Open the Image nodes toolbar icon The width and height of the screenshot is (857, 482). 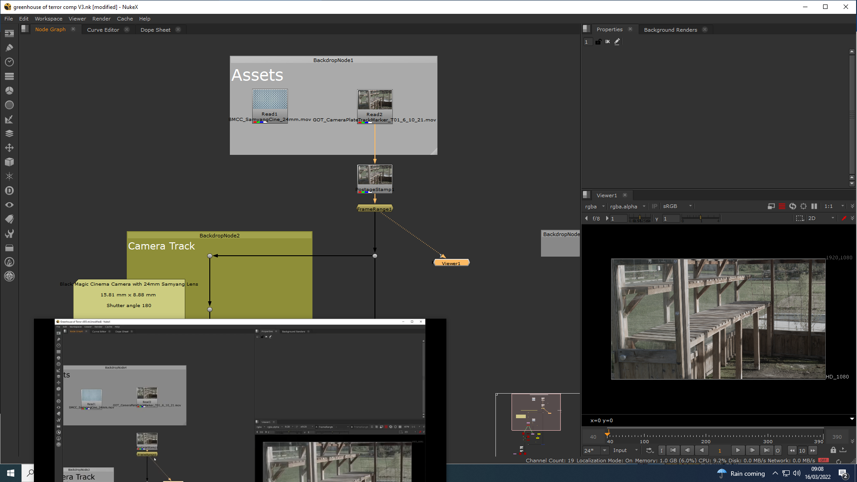click(9, 33)
